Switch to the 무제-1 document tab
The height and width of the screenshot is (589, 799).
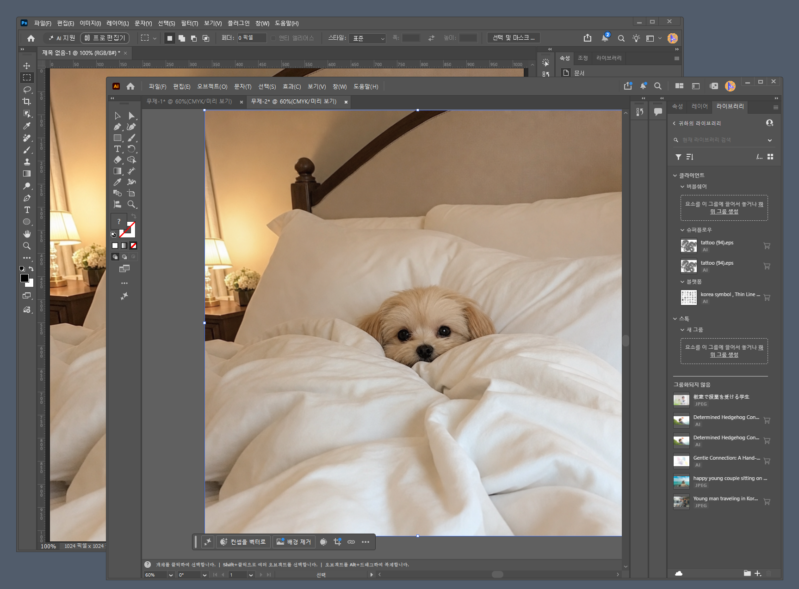[189, 102]
